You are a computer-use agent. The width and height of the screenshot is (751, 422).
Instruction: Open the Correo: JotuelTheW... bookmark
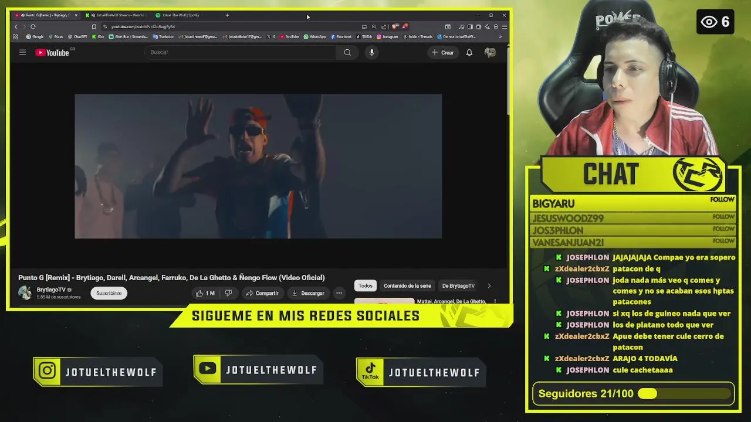tap(456, 36)
